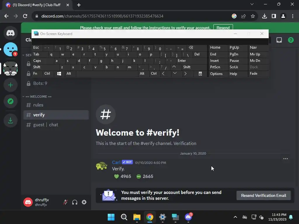Click the Download Apps icon in sidebar
Viewport: 299px width, 224px height.
(11, 120)
